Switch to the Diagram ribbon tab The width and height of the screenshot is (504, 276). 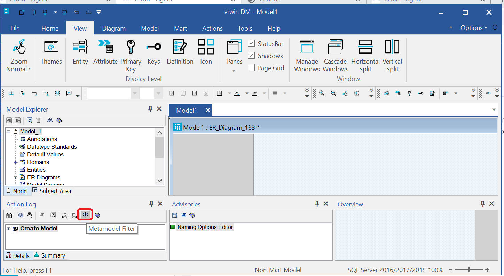pyautogui.click(x=114, y=29)
